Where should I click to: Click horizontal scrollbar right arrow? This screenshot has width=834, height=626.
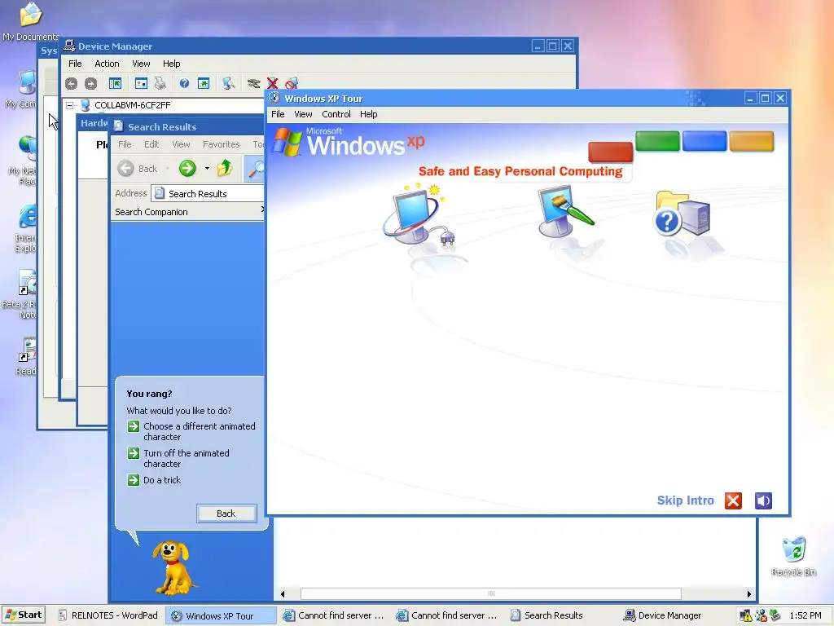click(x=749, y=593)
